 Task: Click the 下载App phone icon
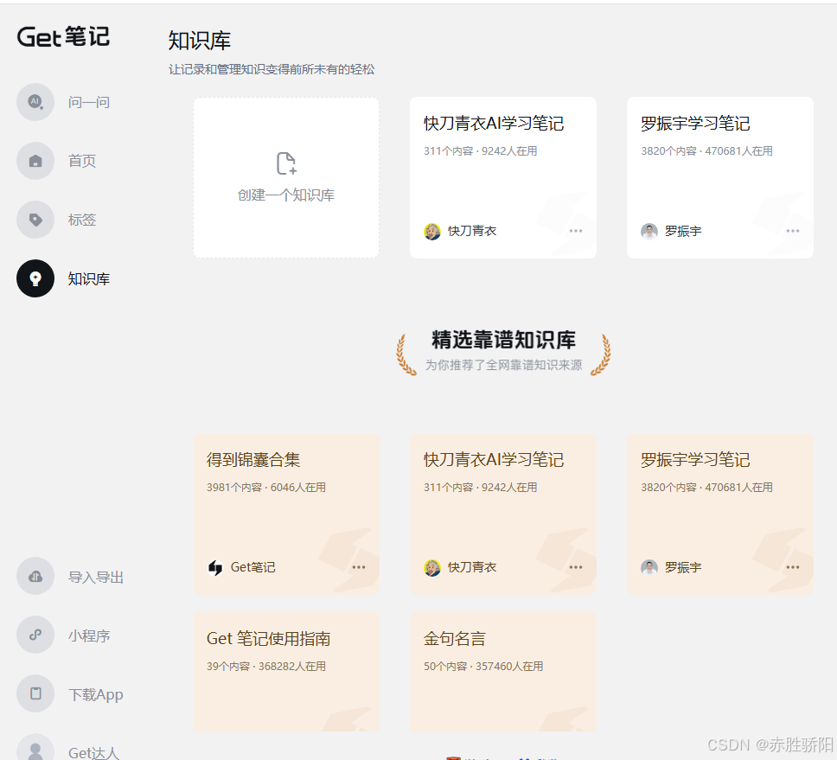(x=35, y=693)
